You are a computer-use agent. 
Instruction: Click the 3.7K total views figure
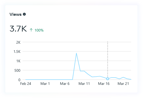[18, 29]
